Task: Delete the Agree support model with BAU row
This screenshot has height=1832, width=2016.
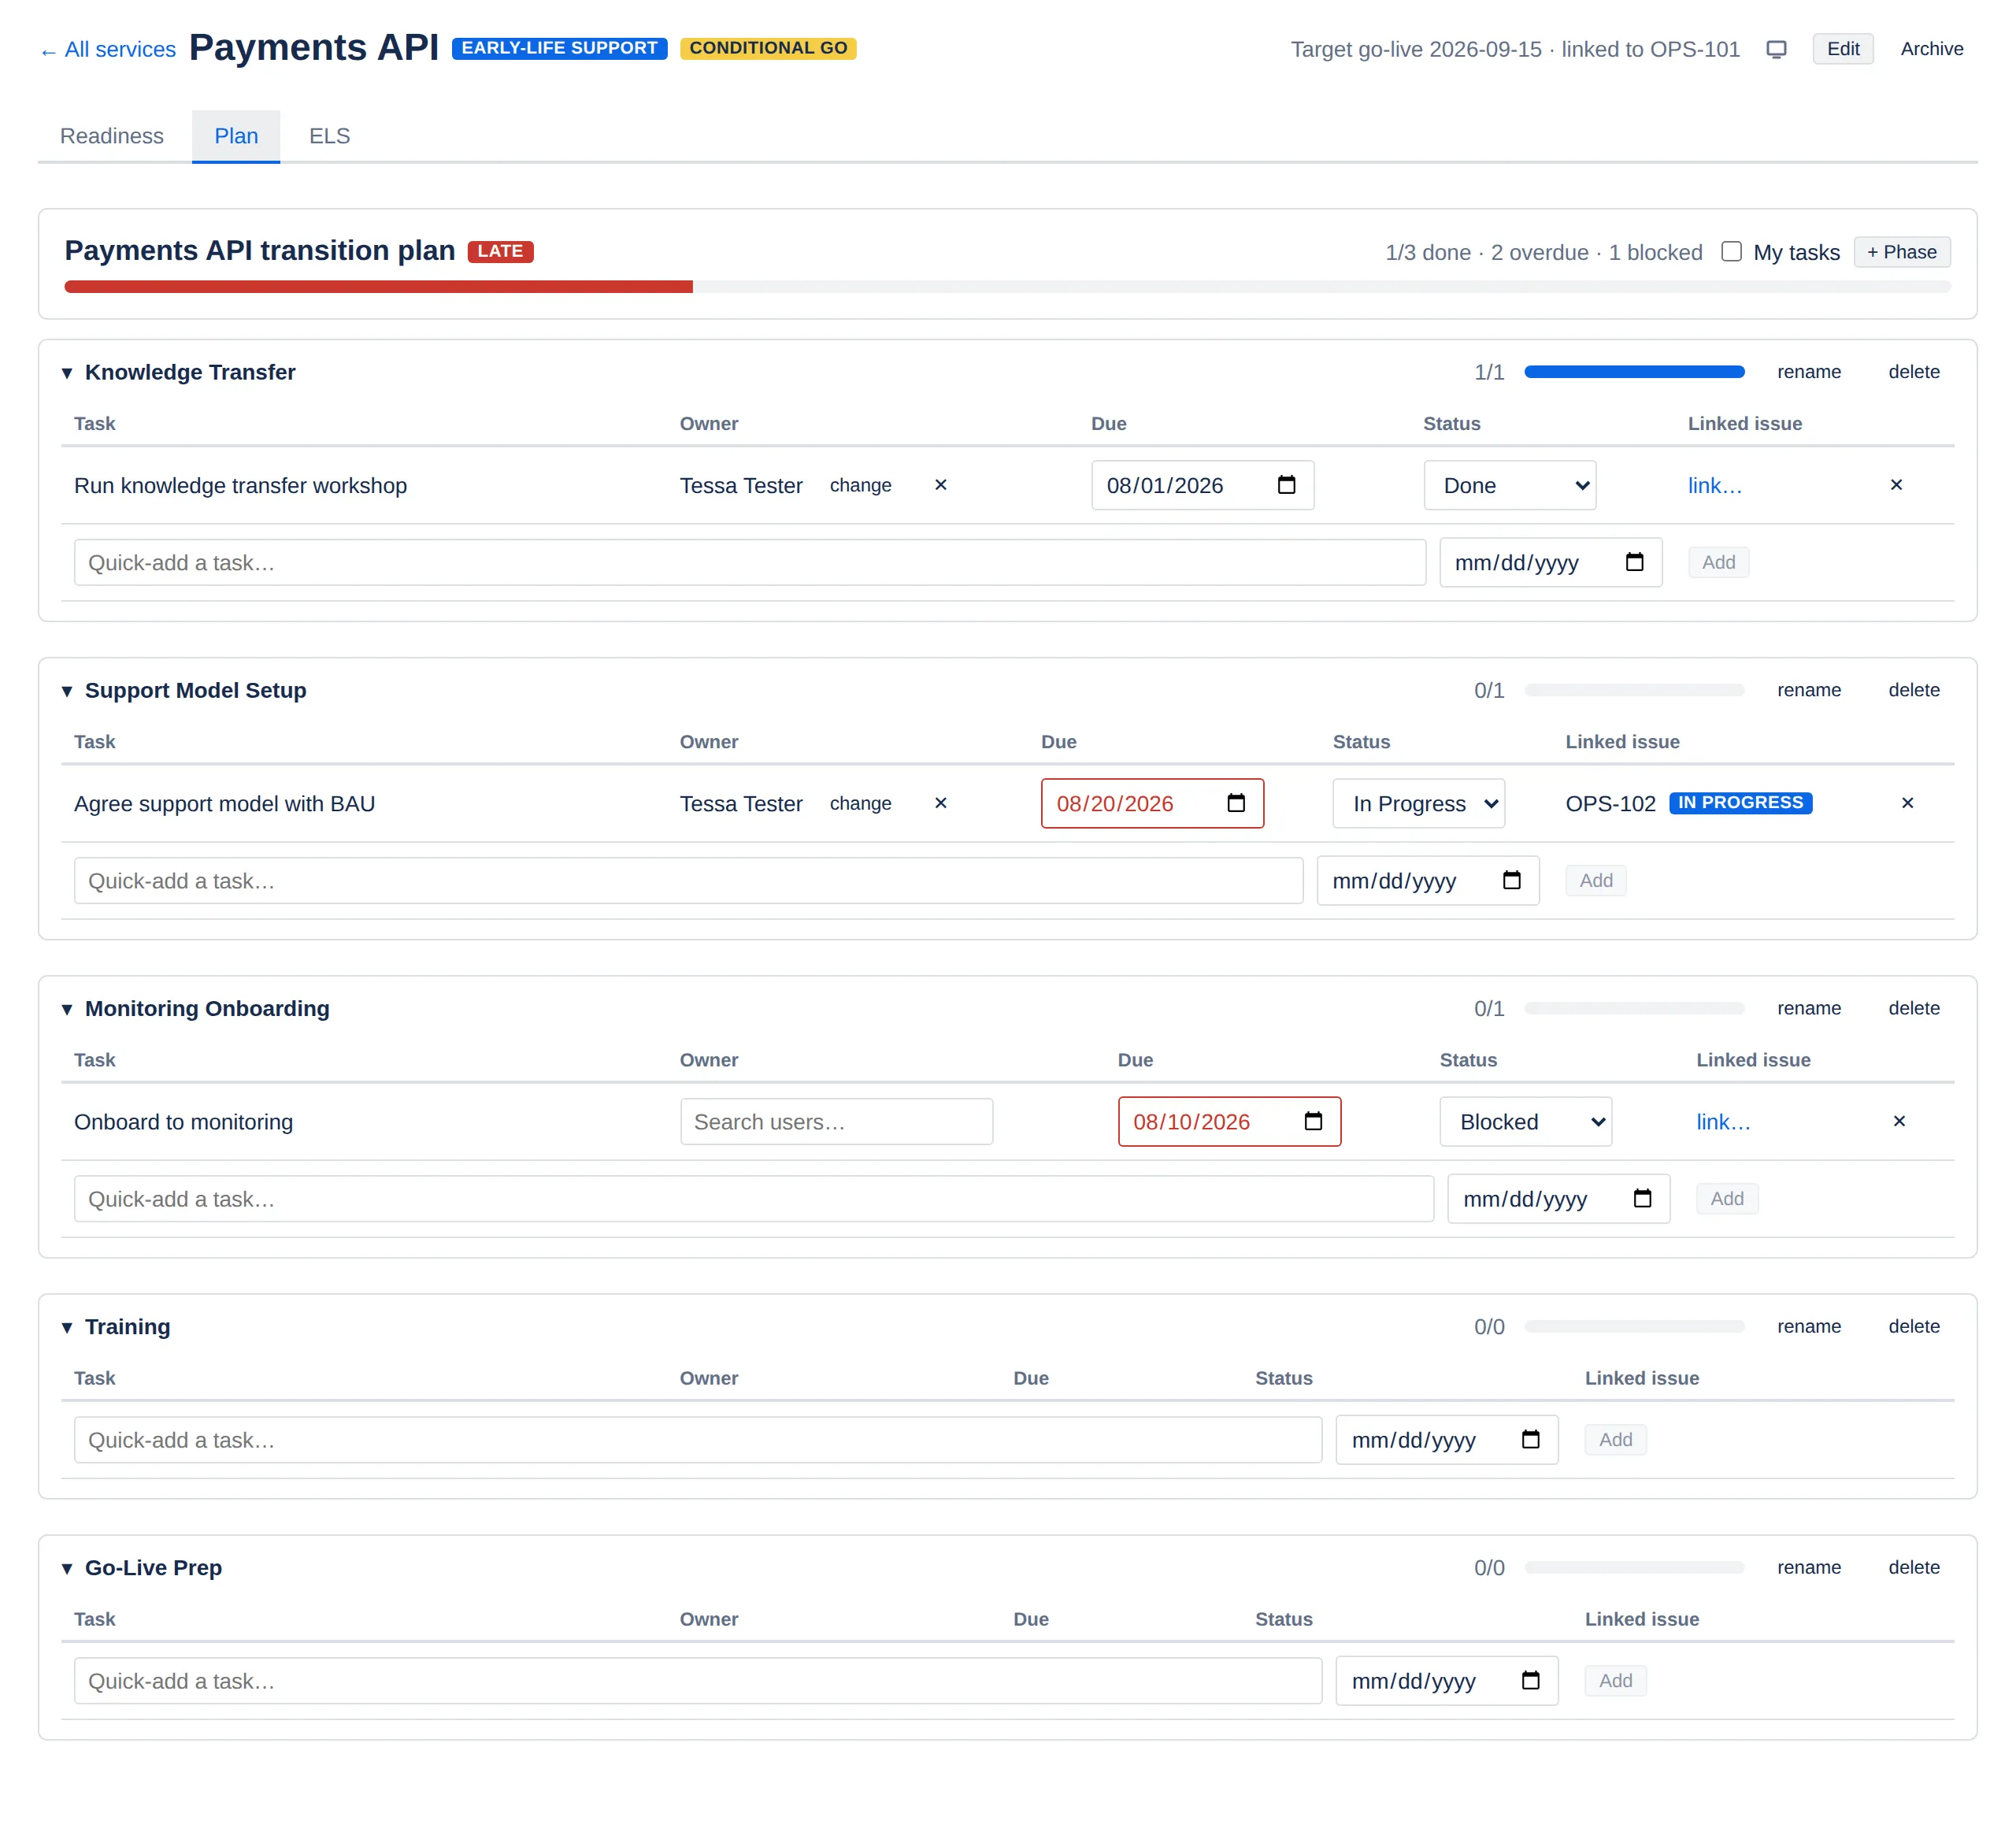Action: (1907, 803)
